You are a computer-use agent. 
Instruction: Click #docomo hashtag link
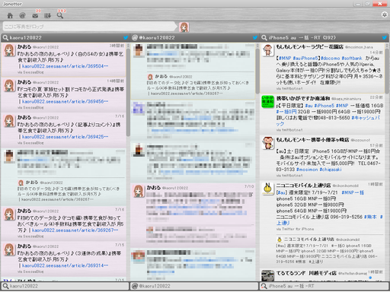pos(331,59)
